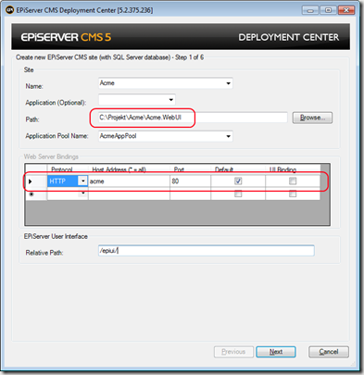Click the EPiServer app icon in title bar
Screen dimensions: 364x375
[x=10, y=10]
